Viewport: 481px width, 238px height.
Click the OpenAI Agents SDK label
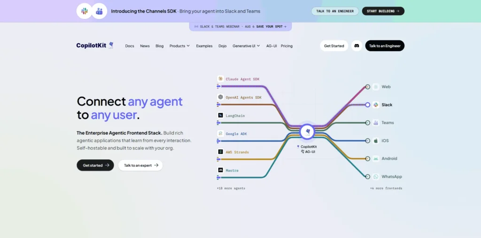click(244, 97)
